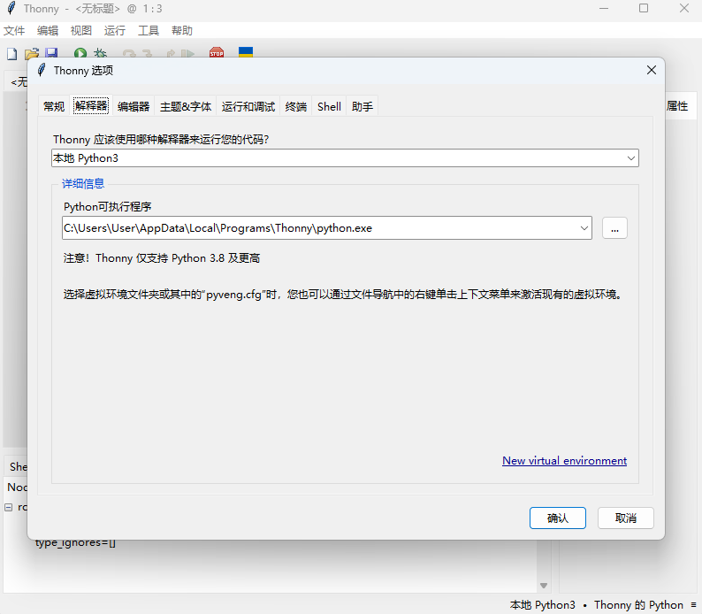The height and width of the screenshot is (614, 702).
Task: Open the 编辑器 tab
Action: (134, 106)
